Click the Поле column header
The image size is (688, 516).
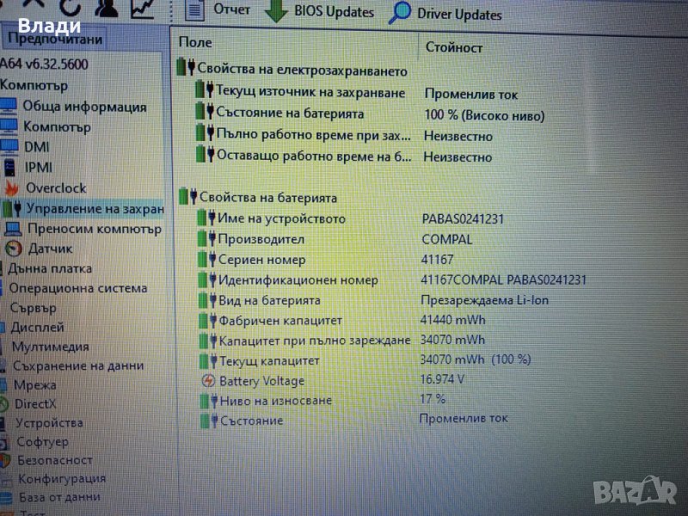(195, 42)
